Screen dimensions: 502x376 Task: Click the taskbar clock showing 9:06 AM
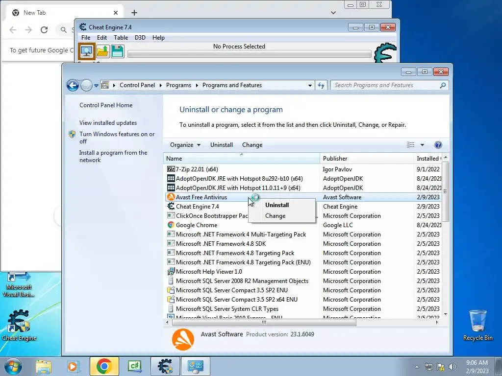[477, 367]
